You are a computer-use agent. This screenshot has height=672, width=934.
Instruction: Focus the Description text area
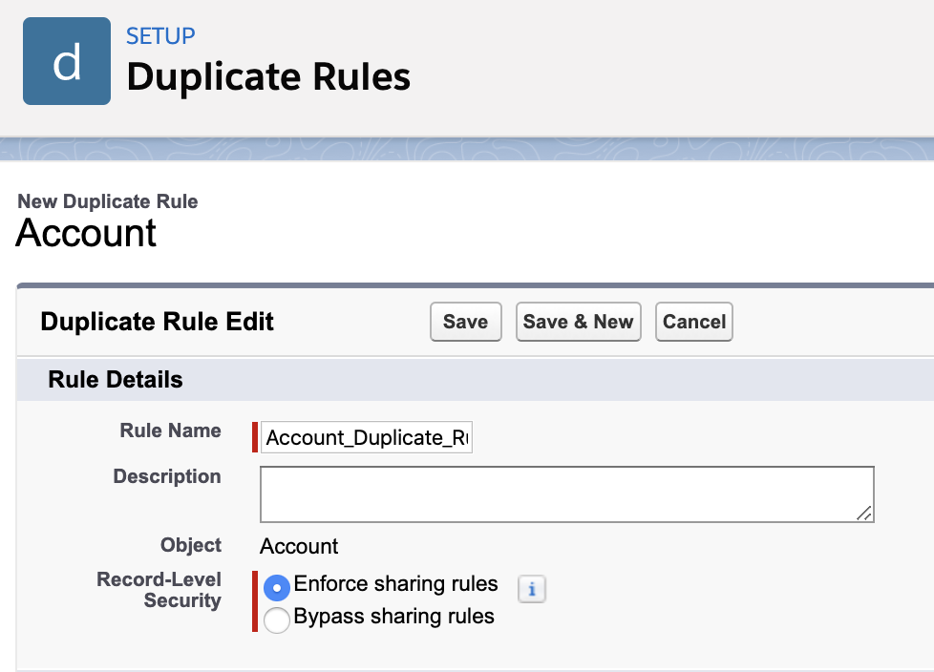(x=565, y=493)
